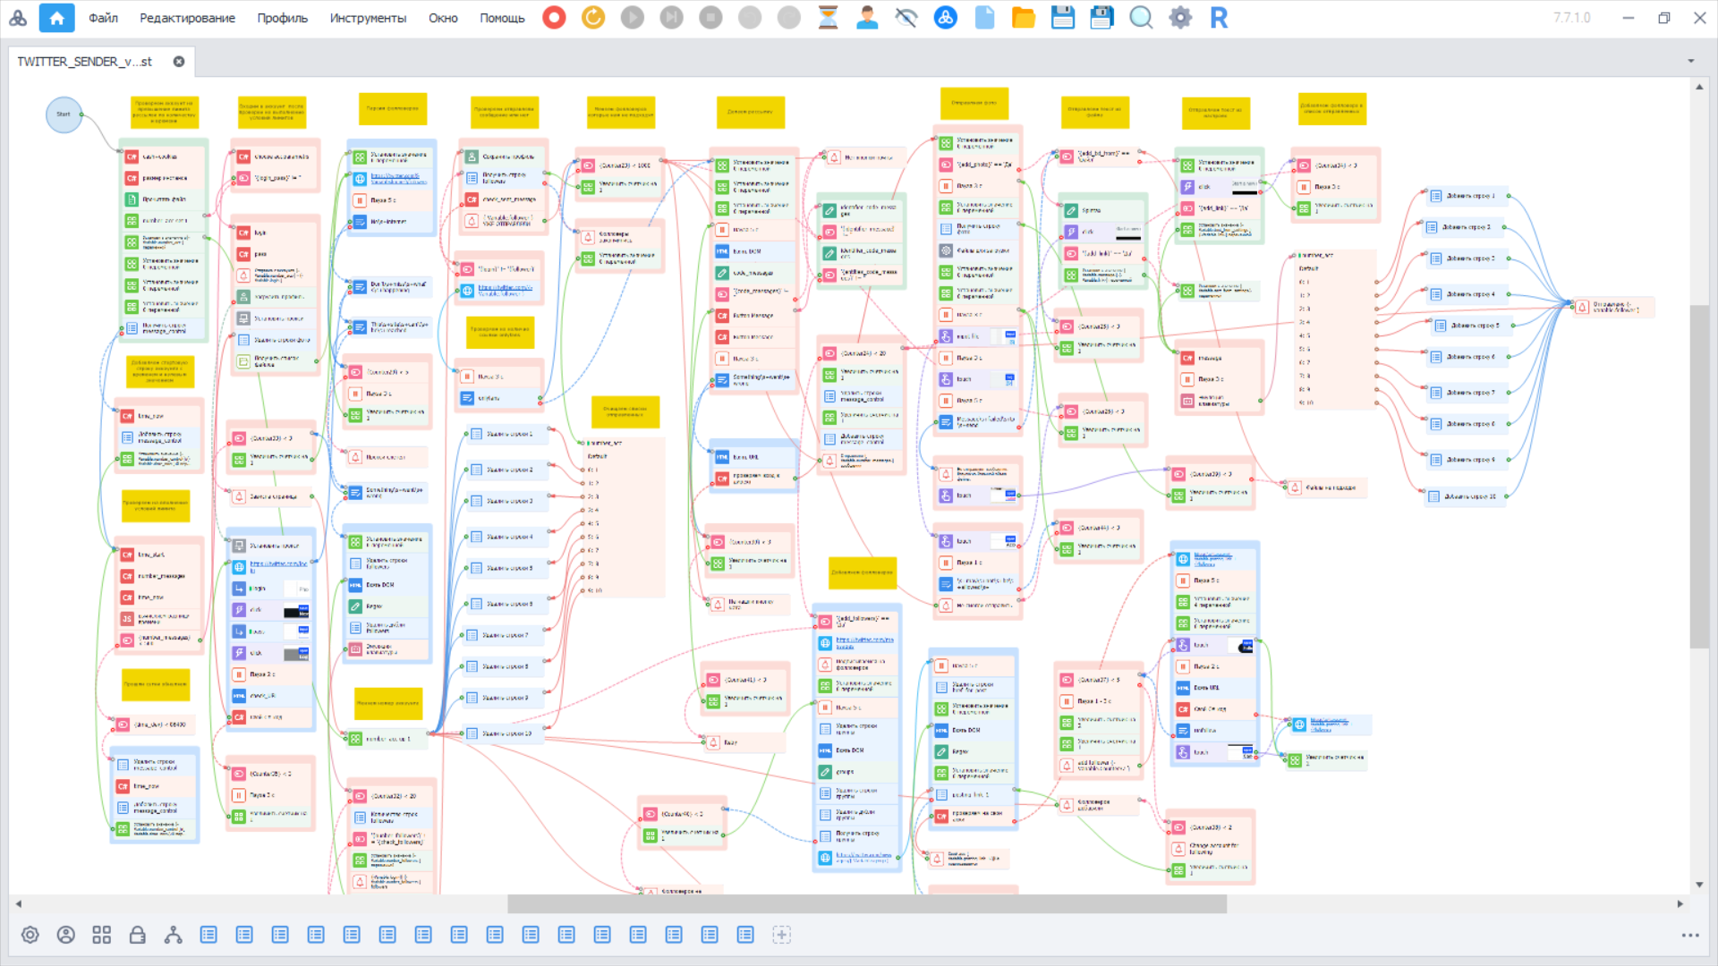
Task: Open the tab list dropdown arrow at right
Action: coord(1690,61)
